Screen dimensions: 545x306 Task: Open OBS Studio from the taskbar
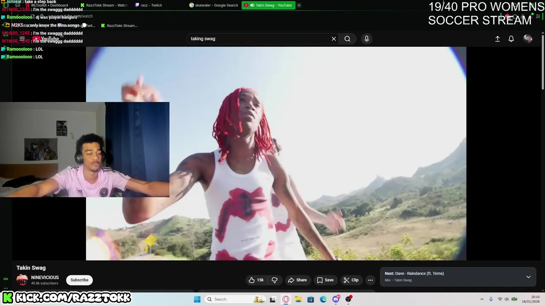[x=348, y=299]
